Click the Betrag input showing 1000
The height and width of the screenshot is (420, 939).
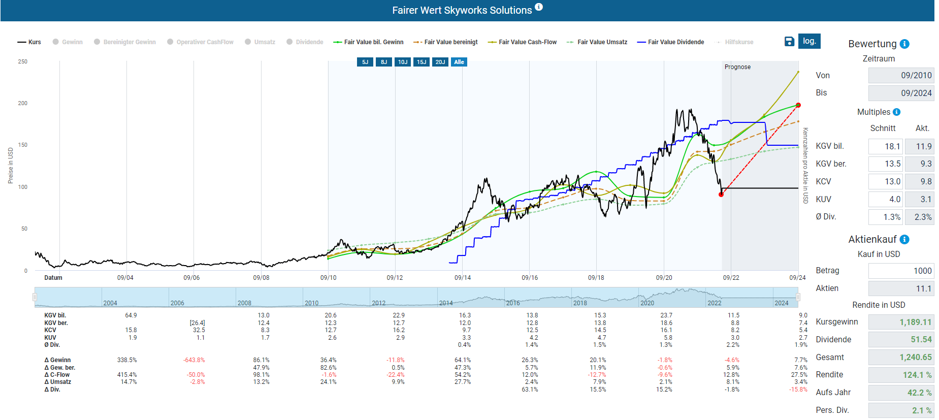(x=900, y=271)
